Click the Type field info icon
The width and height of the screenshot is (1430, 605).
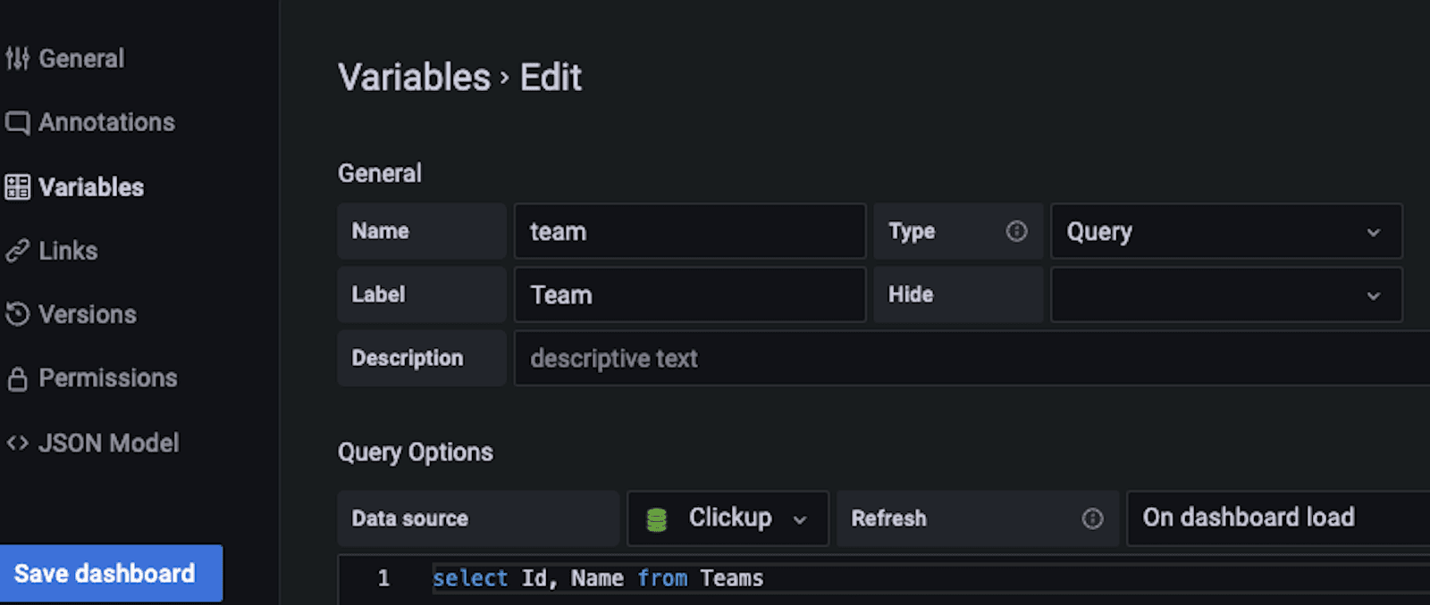[x=1016, y=231]
